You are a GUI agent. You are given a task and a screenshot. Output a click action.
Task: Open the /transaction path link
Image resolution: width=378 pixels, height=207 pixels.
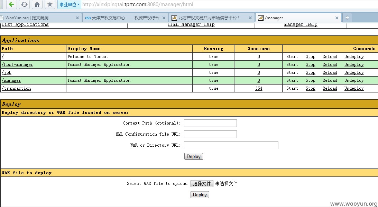[16, 88]
